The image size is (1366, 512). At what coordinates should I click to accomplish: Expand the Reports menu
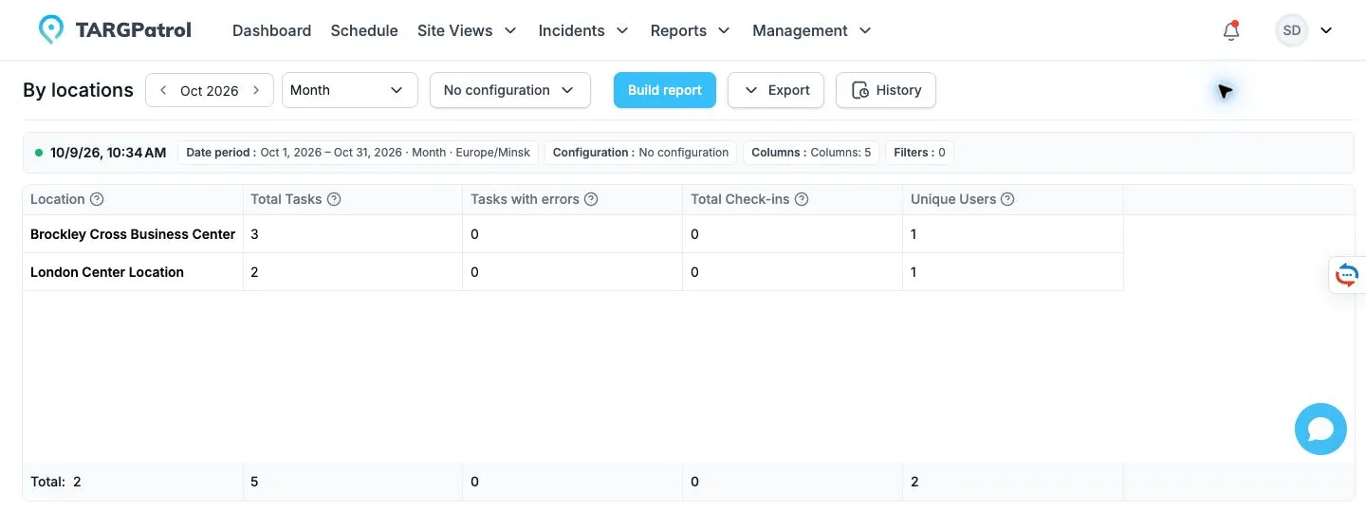(x=690, y=30)
